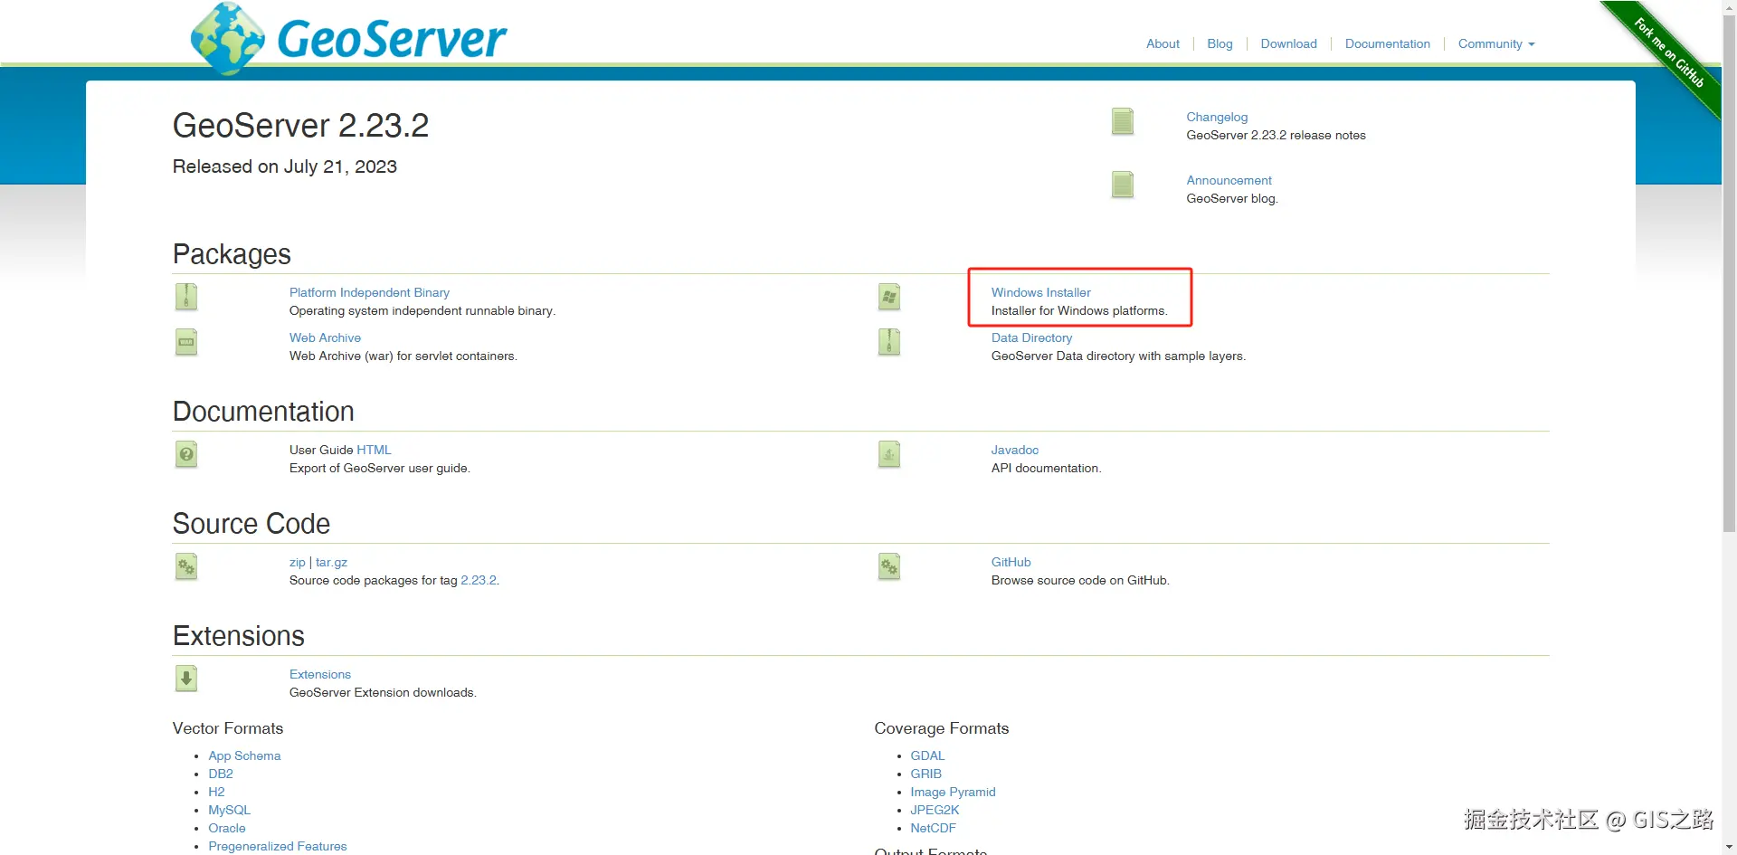Open the MySQL vector format link

[x=229, y=810]
